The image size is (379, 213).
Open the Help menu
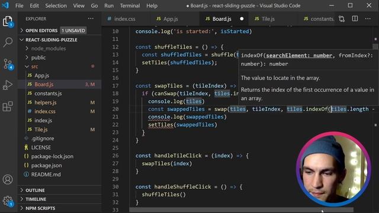(152, 5)
